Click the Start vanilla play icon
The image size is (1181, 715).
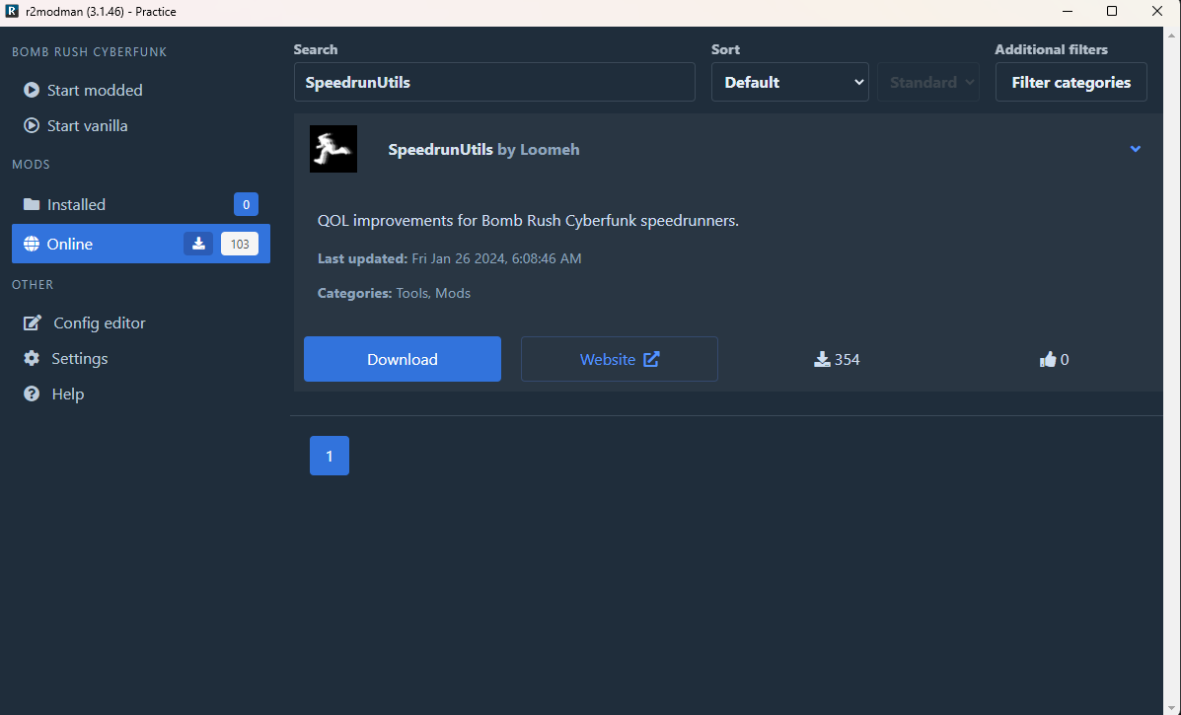point(32,125)
